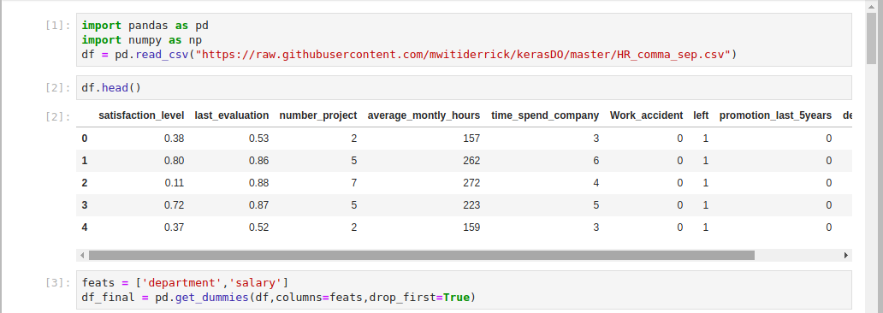Click last_evaluation value 0.87
The image size is (883, 313).
[x=259, y=205]
